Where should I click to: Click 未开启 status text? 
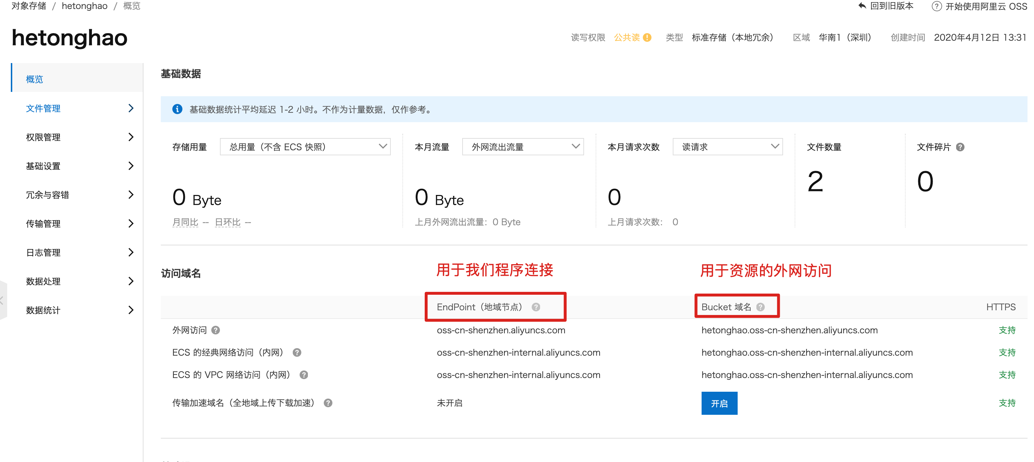(450, 403)
